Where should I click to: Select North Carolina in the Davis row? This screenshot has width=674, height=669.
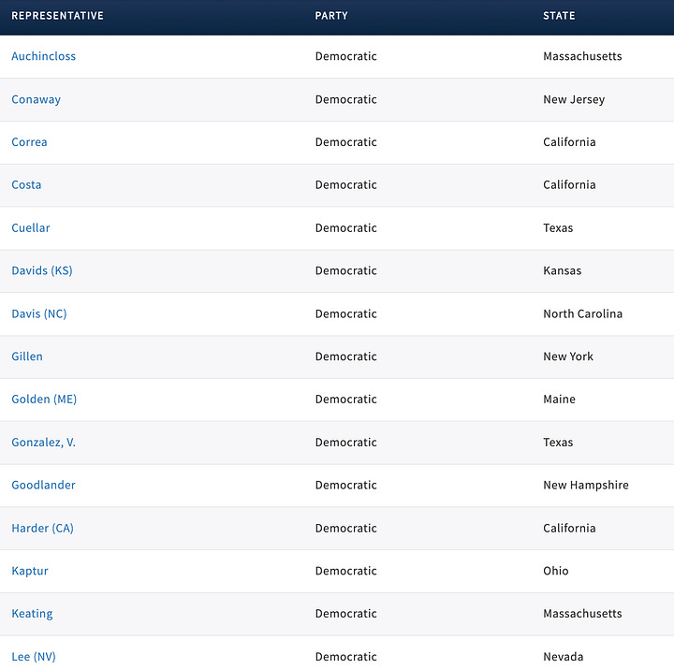[582, 313]
